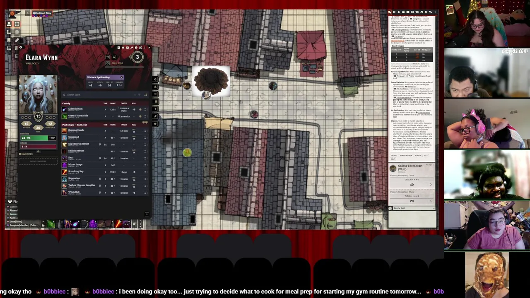Toggle the Warlock Spellcasting card indicator
This screenshot has width=530, height=298.
[x=121, y=77]
